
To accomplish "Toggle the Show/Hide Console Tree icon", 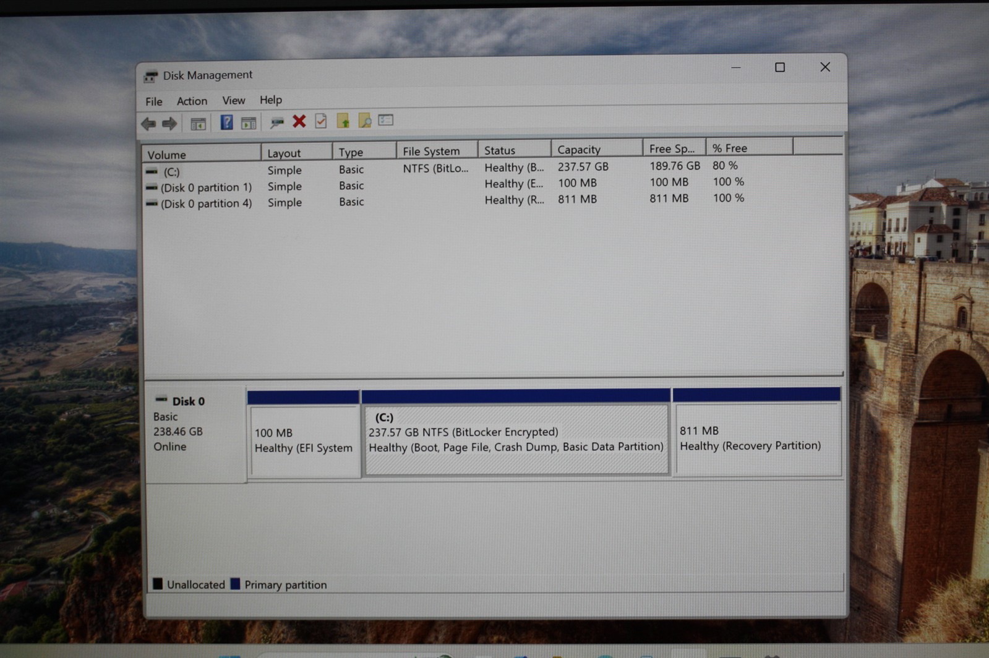I will [198, 124].
